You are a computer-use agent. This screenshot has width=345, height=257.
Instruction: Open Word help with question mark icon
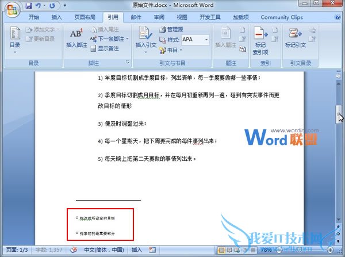(x=338, y=17)
